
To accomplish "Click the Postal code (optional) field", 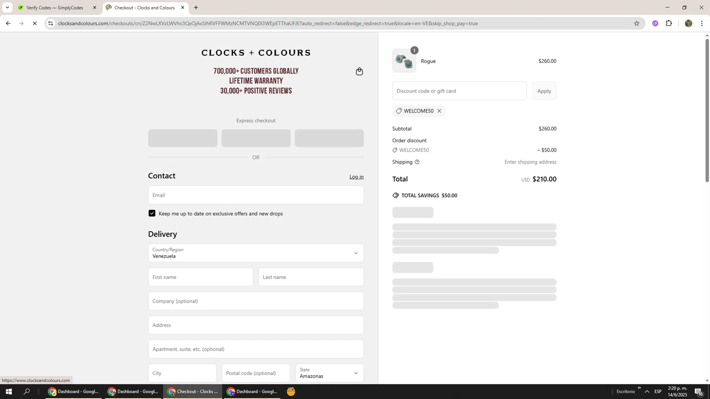I will [256, 373].
